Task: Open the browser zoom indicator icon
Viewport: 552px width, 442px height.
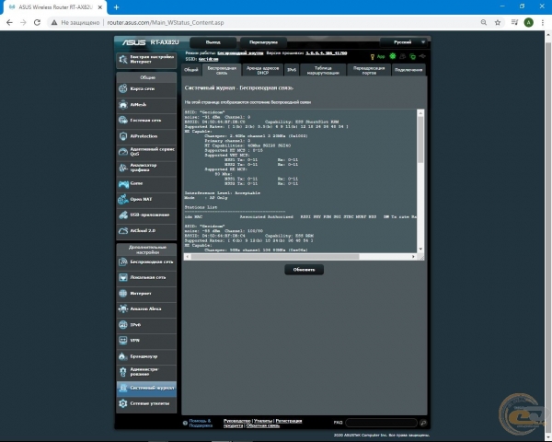Action: coord(484,22)
